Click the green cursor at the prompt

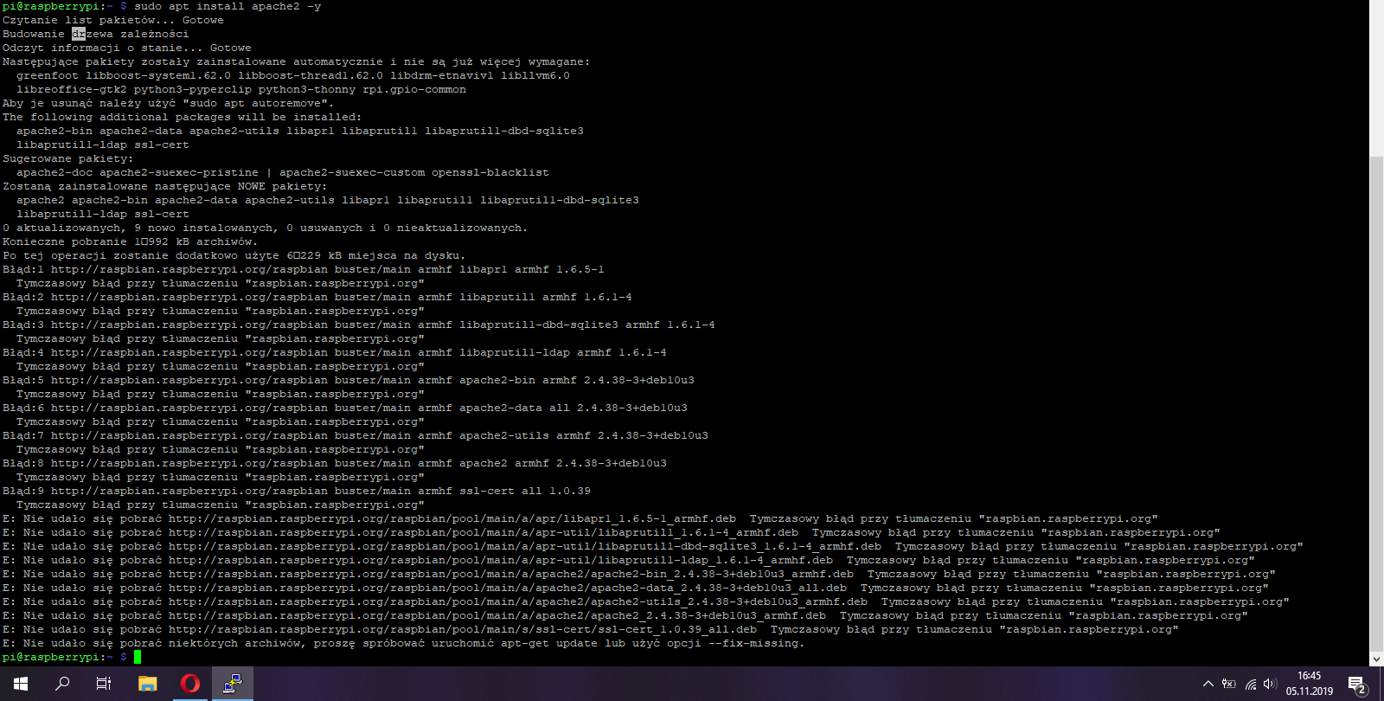(x=138, y=657)
